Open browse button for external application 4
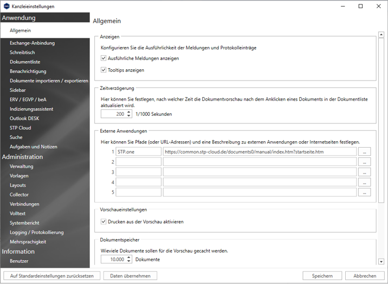Screen dimensions: 388x284 (364, 182)
